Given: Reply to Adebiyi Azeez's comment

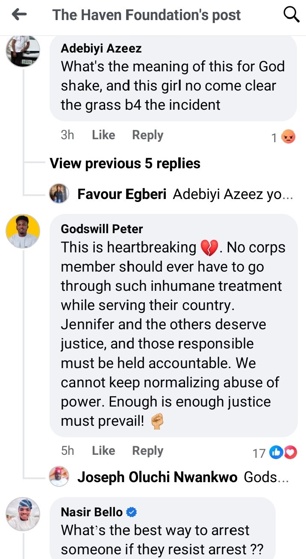Looking at the screenshot, I should 147,135.
